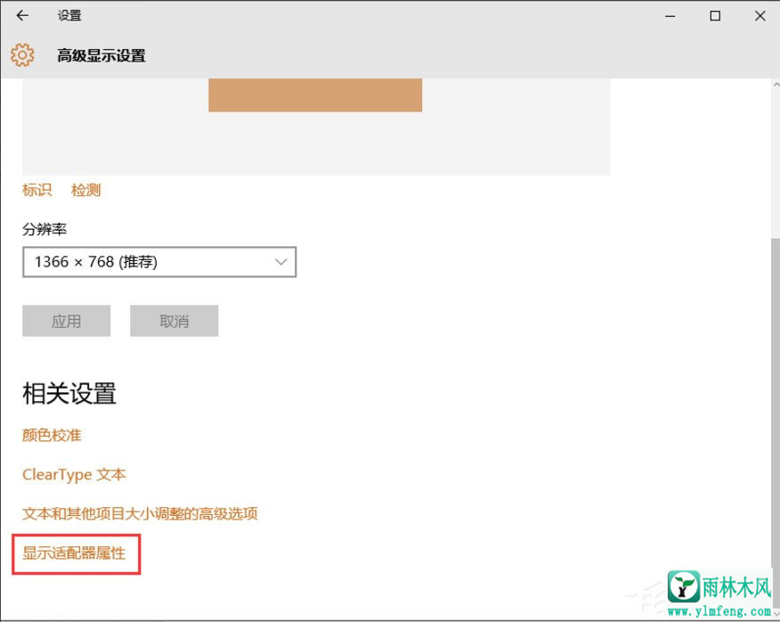Select the orange monitor preview thumbnail
This screenshot has height=622, width=780.
coord(315,95)
